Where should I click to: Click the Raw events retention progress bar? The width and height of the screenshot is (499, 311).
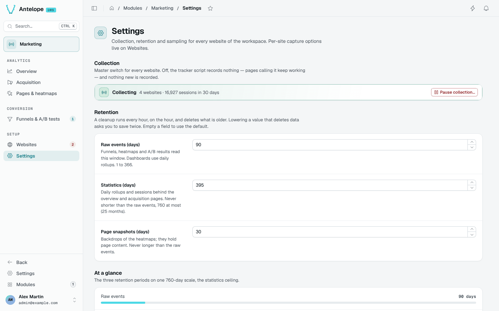(x=288, y=303)
